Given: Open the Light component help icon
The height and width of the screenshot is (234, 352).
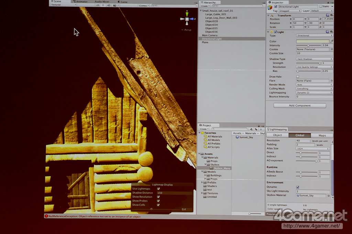Looking at the screenshot, I should (328, 32).
